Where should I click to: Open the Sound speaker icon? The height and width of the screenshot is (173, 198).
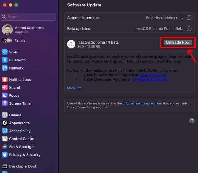[x=5, y=87]
